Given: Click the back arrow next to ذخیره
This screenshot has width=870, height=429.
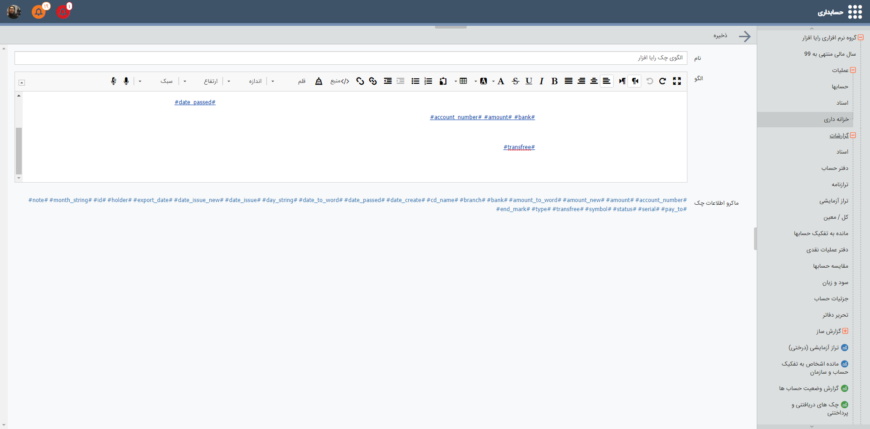Looking at the screenshot, I should click(745, 36).
